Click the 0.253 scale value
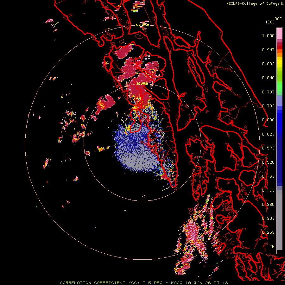This screenshot has height=285, width=285. (268, 232)
